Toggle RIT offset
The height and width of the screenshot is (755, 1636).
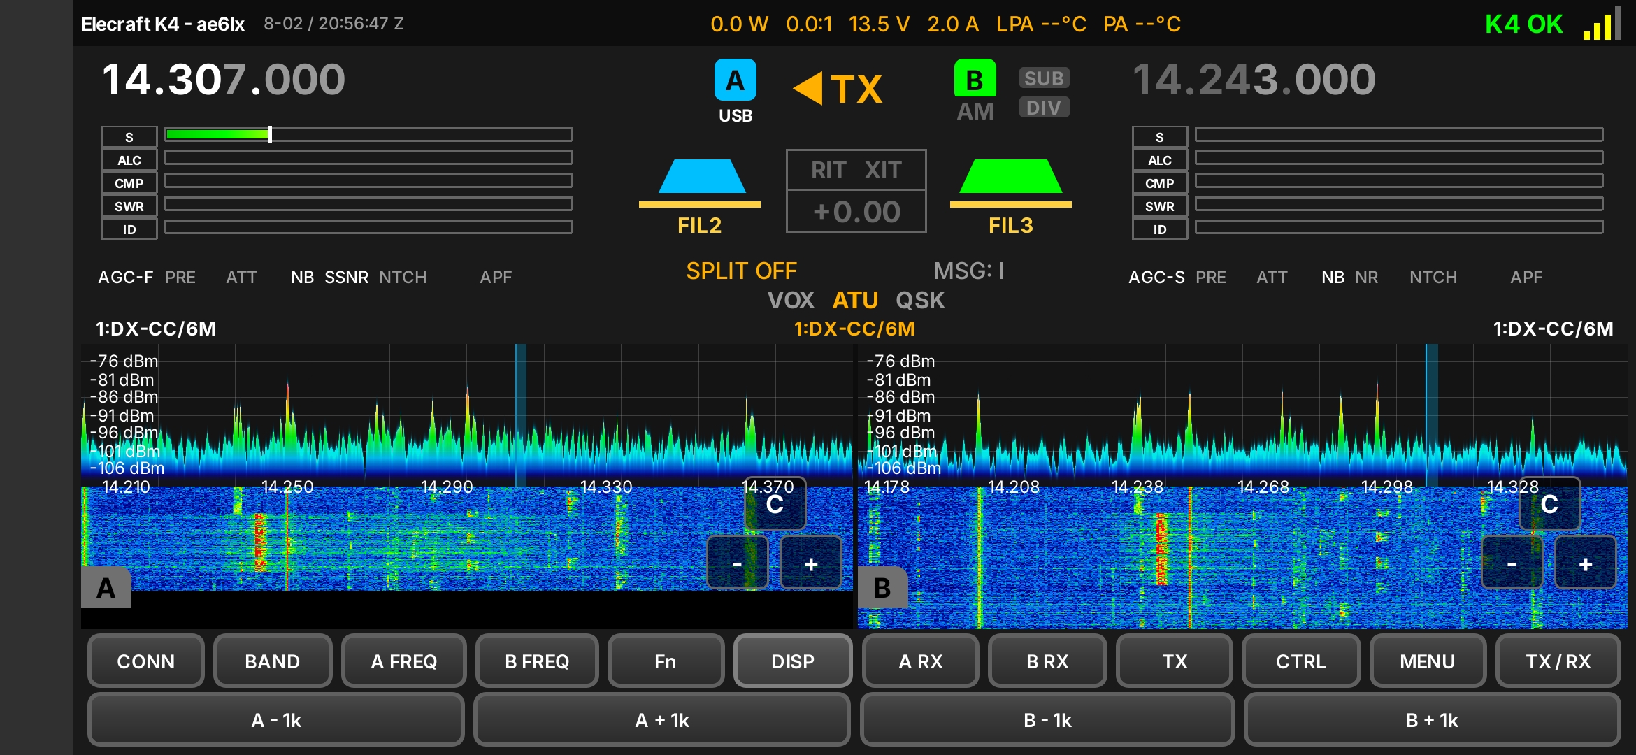[828, 170]
